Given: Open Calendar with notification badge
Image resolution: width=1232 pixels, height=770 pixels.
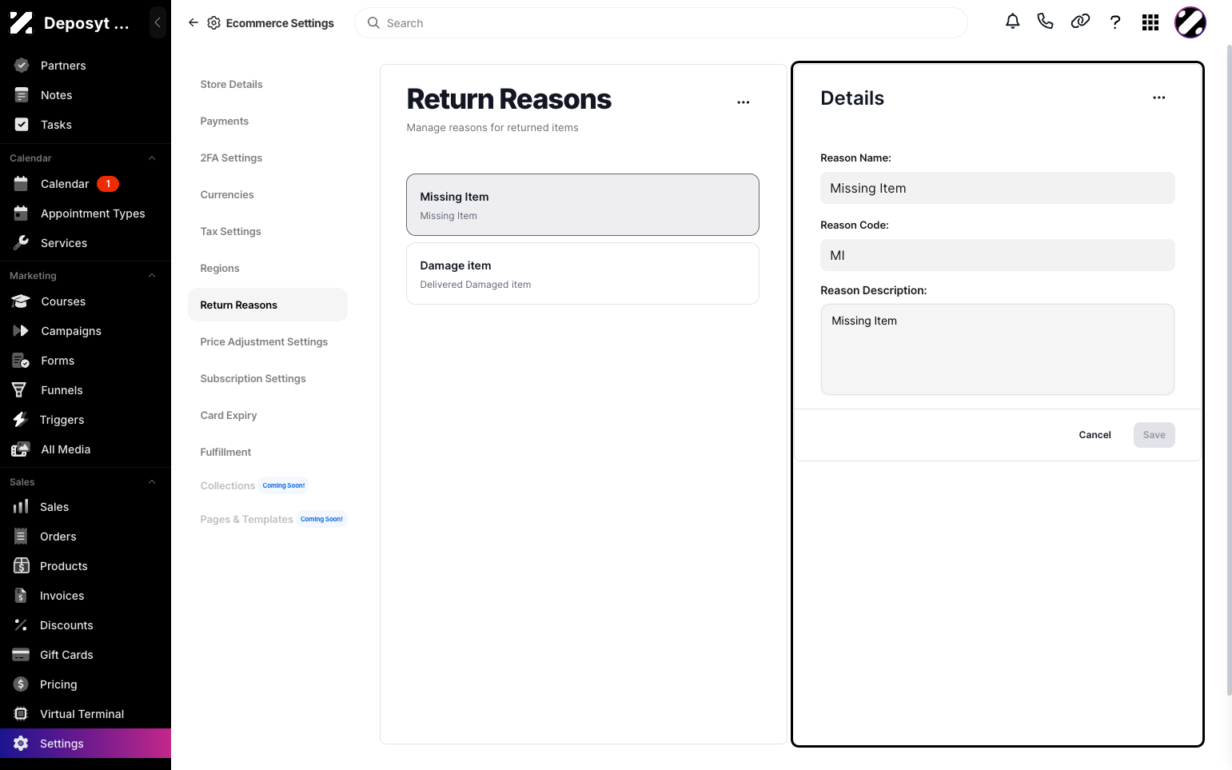Looking at the screenshot, I should [x=86, y=184].
